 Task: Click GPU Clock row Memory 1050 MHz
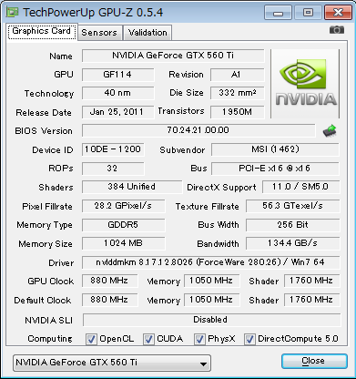211,281
